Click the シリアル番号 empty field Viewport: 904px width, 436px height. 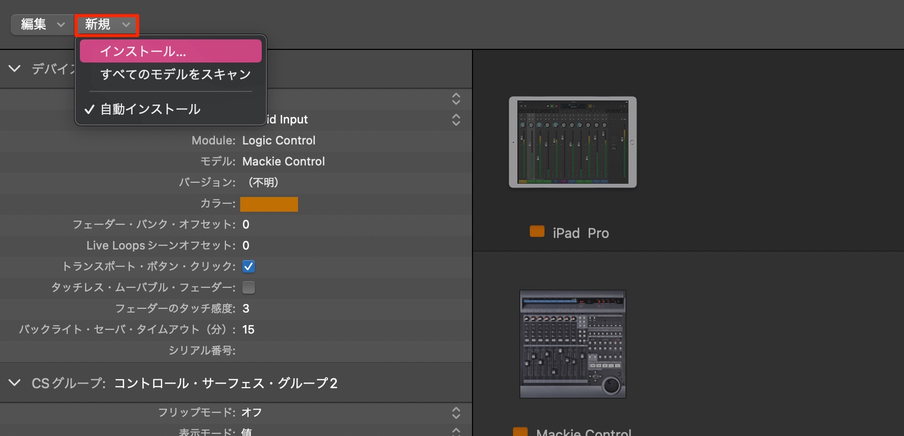[352, 350]
